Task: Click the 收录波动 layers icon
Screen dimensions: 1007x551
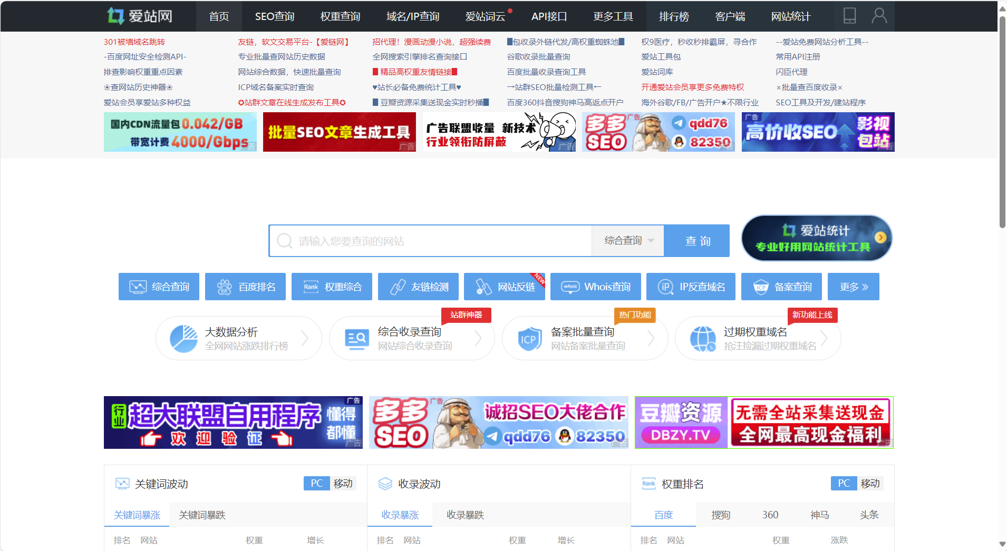Action: [x=385, y=484]
